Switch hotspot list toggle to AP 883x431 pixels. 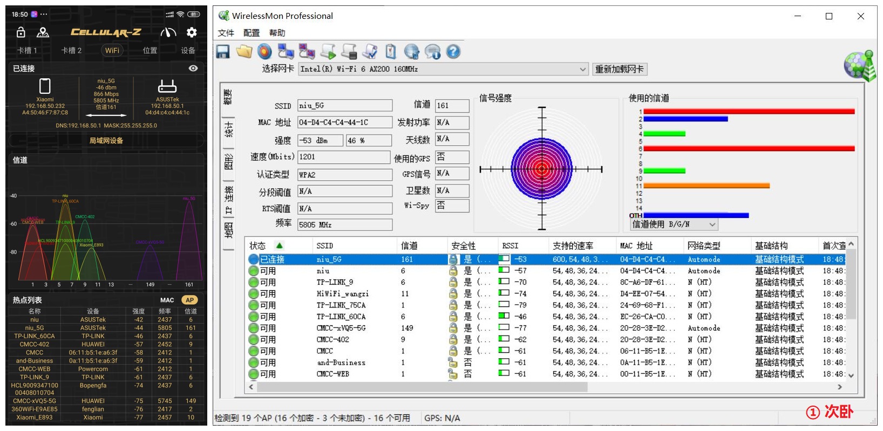tap(189, 300)
